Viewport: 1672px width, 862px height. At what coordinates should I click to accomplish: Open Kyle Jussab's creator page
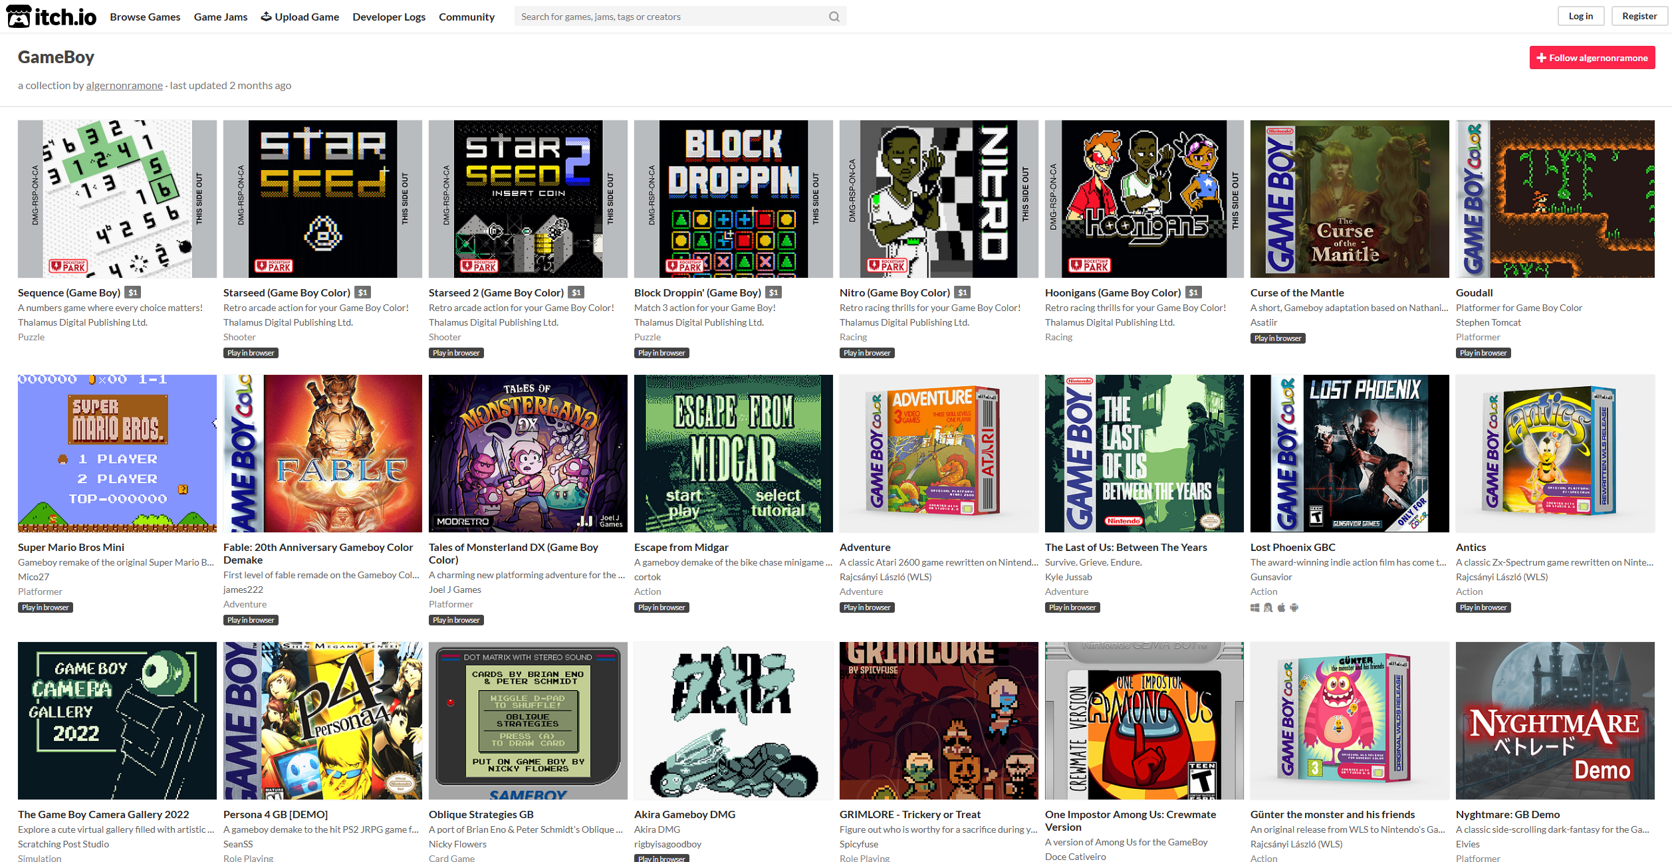1068,577
